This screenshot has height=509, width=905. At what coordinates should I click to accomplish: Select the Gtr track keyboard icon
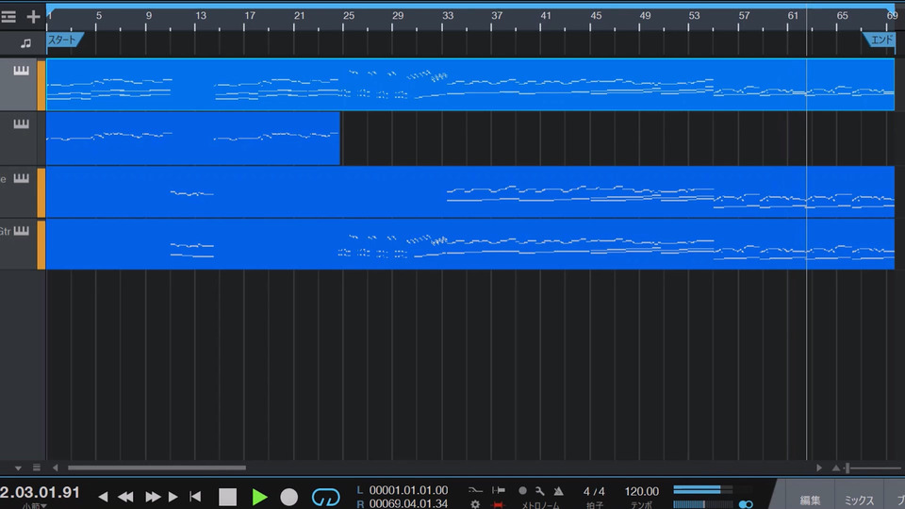click(x=22, y=231)
